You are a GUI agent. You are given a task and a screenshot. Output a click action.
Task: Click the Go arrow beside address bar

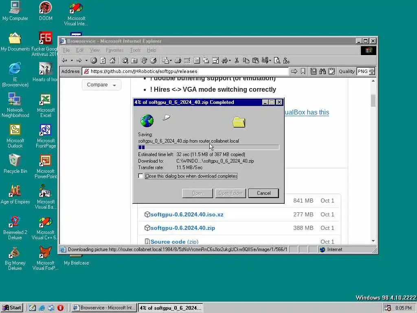coord(294,71)
